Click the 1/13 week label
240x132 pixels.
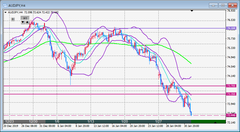point(91,122)
